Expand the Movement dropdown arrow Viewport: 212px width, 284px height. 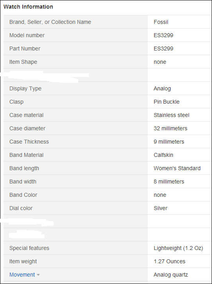pos(38,275)
